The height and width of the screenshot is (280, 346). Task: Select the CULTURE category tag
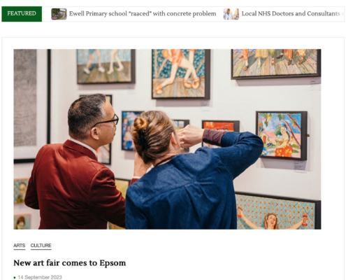tap(41, 246)
